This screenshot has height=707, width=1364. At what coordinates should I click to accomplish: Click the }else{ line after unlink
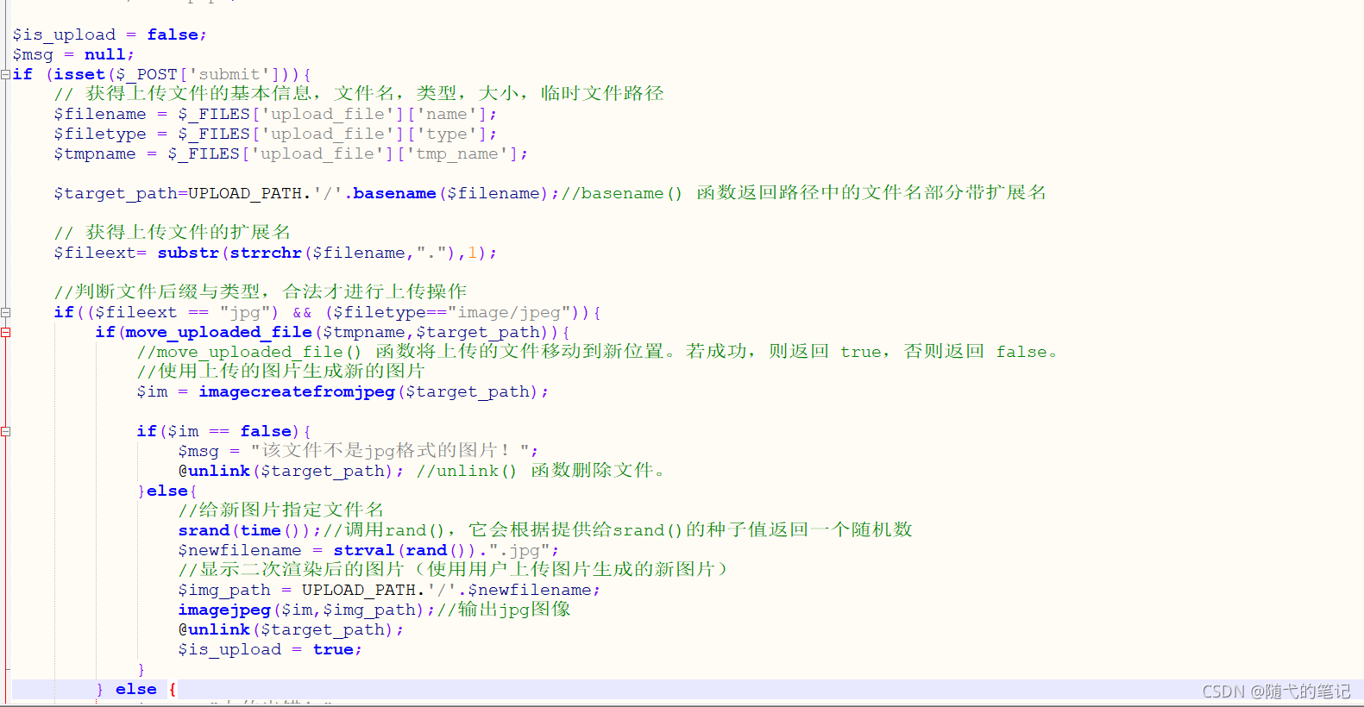click(x=167, y=491)
